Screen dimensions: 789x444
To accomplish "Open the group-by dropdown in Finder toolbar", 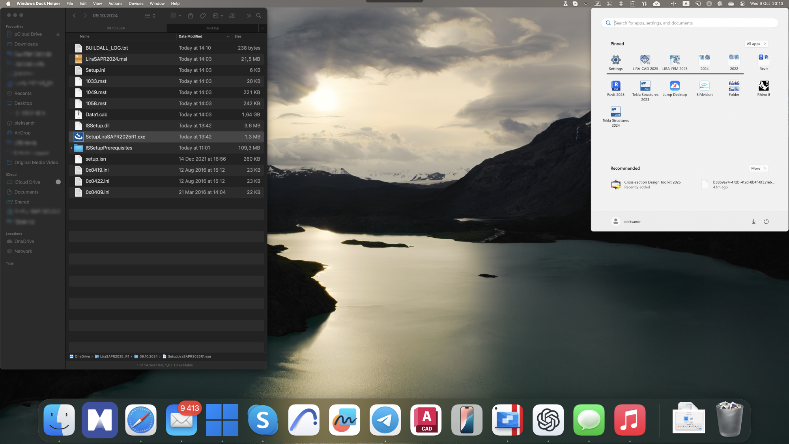I will (176, 16).
